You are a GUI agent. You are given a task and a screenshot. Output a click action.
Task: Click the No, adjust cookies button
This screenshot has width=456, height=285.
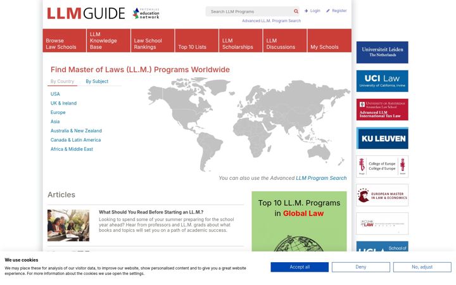[422, 267]
